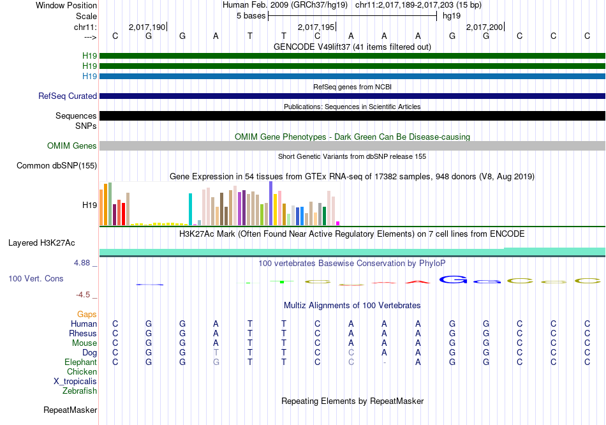Open the Window Position track label
Viewport: 606px width, 425px height.
[x=66, y=5]
